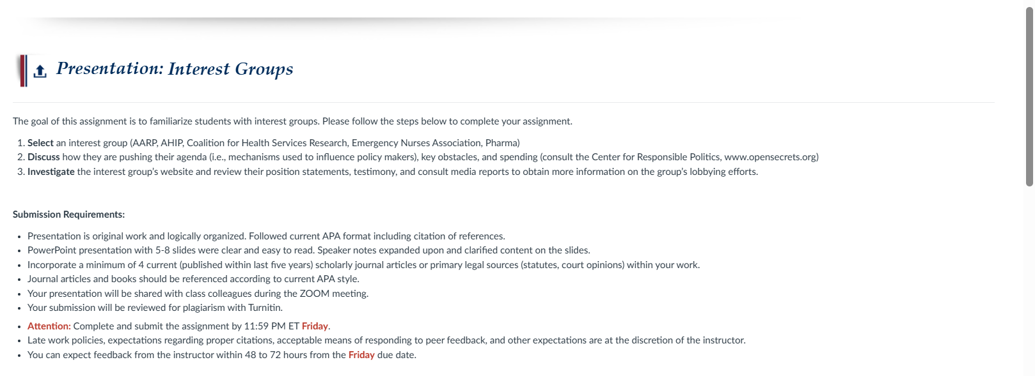Click the red Attention: label
This screenshot has width=1035, height=376.
[49, 326]
